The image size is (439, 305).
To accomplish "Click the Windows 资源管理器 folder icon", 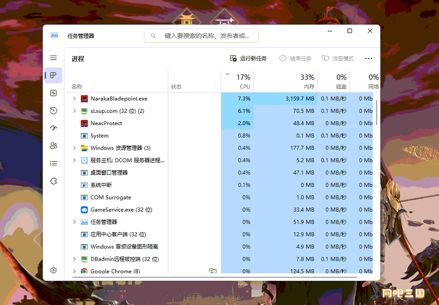I will [x=84, y=148].
